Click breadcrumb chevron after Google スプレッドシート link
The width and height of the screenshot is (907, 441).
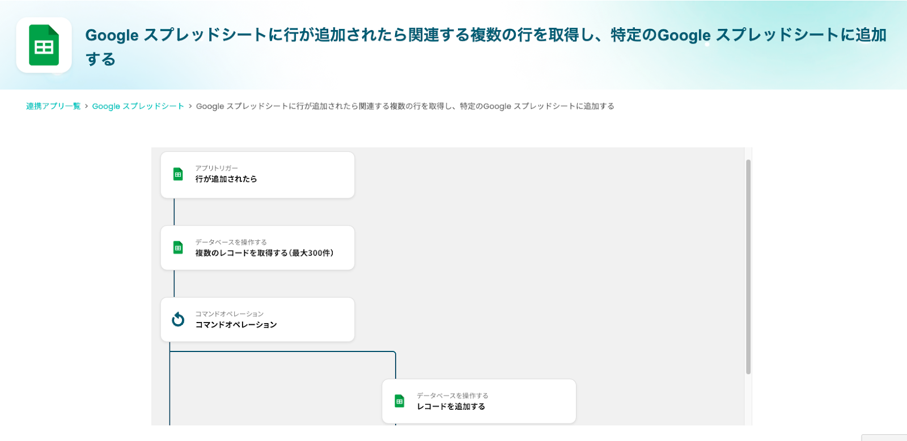pos(190,107)
